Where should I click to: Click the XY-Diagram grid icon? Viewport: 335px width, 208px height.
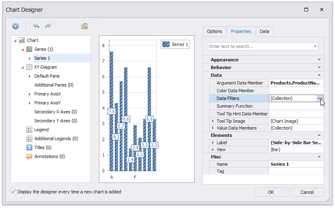click(29, 67)
